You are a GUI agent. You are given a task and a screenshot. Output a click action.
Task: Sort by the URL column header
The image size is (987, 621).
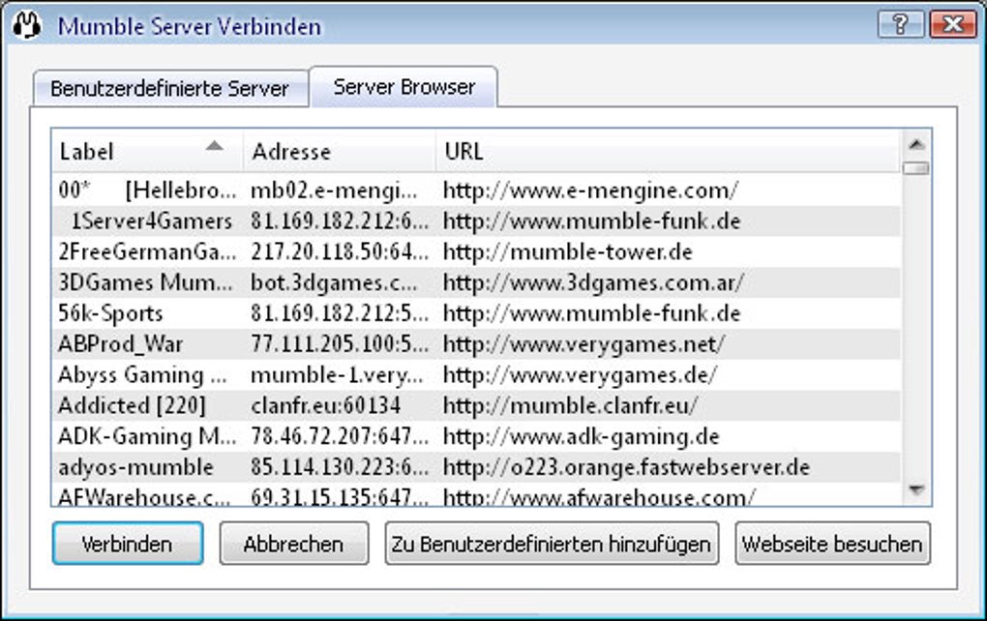coord(668,152)
